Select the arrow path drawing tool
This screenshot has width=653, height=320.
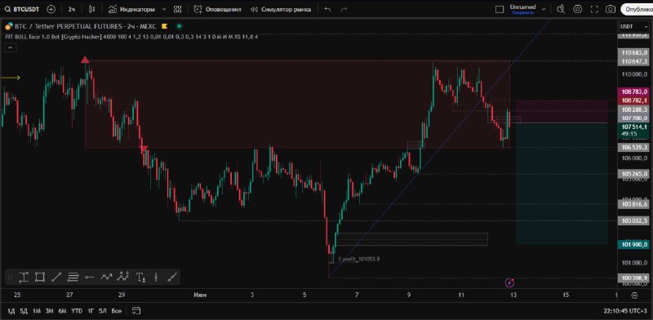click(x=106, y=277)
